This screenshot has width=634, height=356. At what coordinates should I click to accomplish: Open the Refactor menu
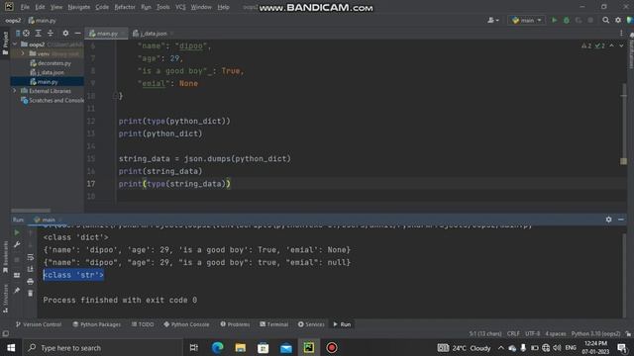pos(125,7)
